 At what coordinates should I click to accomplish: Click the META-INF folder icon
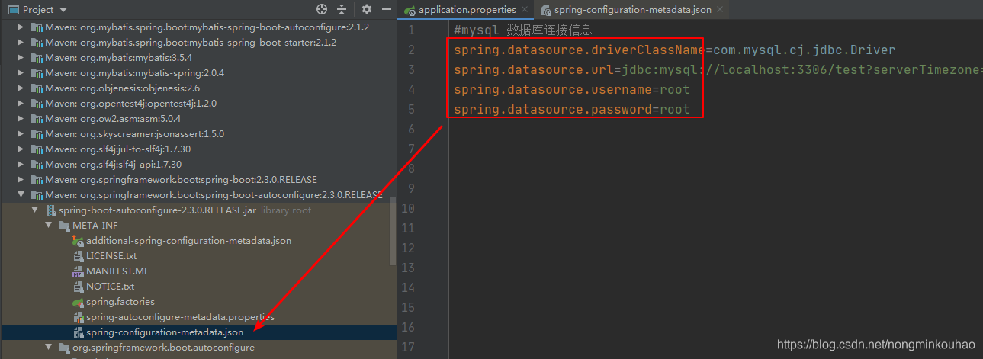(x=64, y=225)
